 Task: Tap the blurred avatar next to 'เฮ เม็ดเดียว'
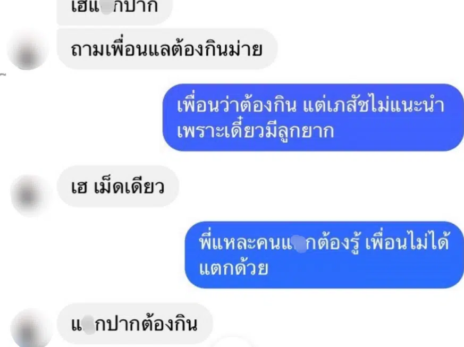tap(30, 195)
